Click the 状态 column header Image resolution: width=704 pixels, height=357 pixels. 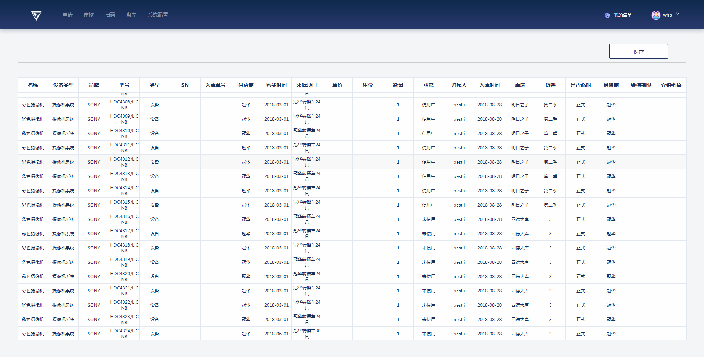pos(429,85)
